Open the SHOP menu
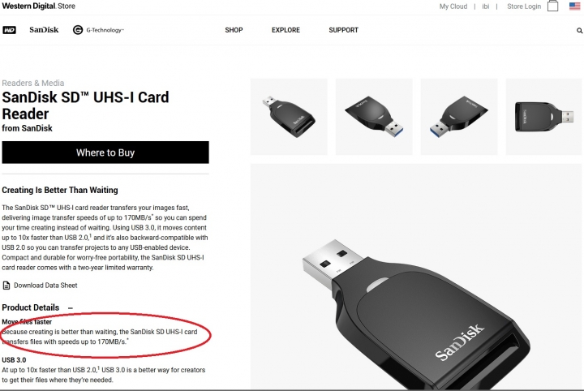584x391 pixels. (x=234, y=30)
